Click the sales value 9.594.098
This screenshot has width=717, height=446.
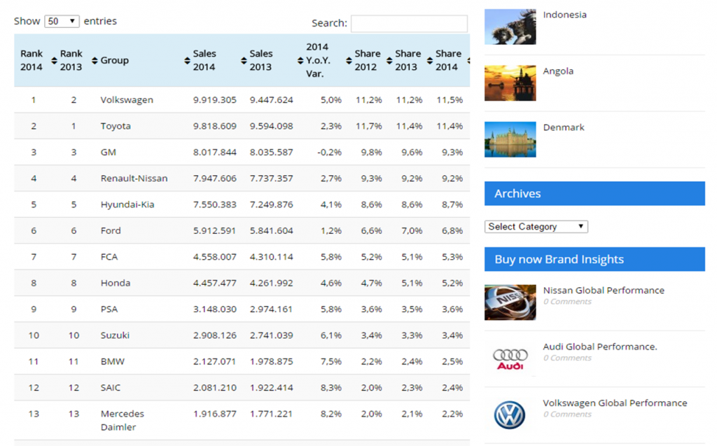271,126
